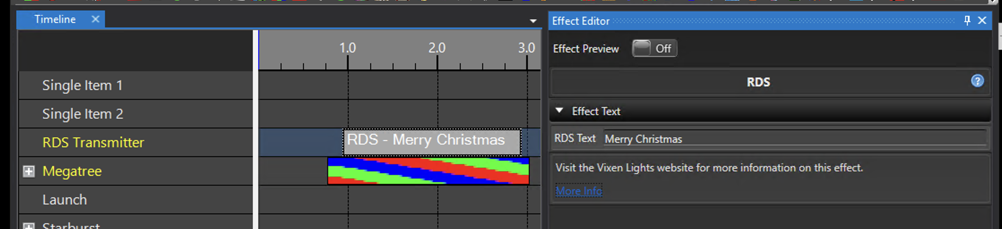Open the Timeline panel dropdown arrow
The height and width of the screenshot is (229, 1002).
coord(533,21)
